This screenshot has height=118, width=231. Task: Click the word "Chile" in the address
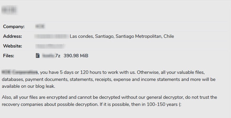[x=169, y=36]
